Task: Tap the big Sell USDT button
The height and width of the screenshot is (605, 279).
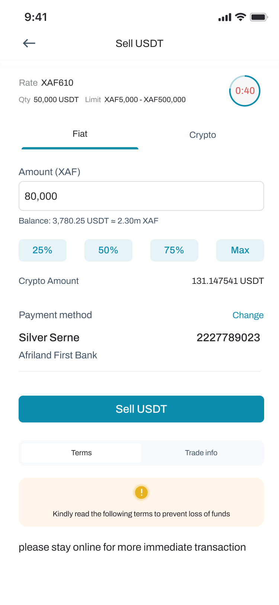Action: coord(141,409)
